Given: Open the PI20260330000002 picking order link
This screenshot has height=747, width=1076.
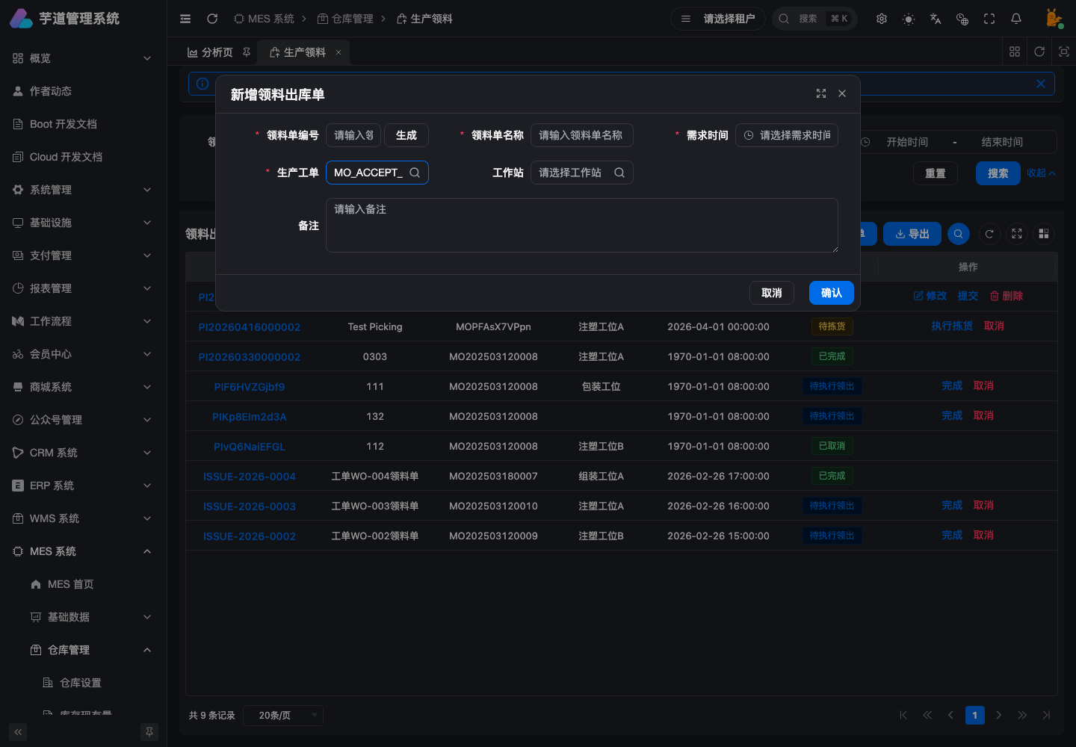Looking at the screenshot, I should pos(250,356).
